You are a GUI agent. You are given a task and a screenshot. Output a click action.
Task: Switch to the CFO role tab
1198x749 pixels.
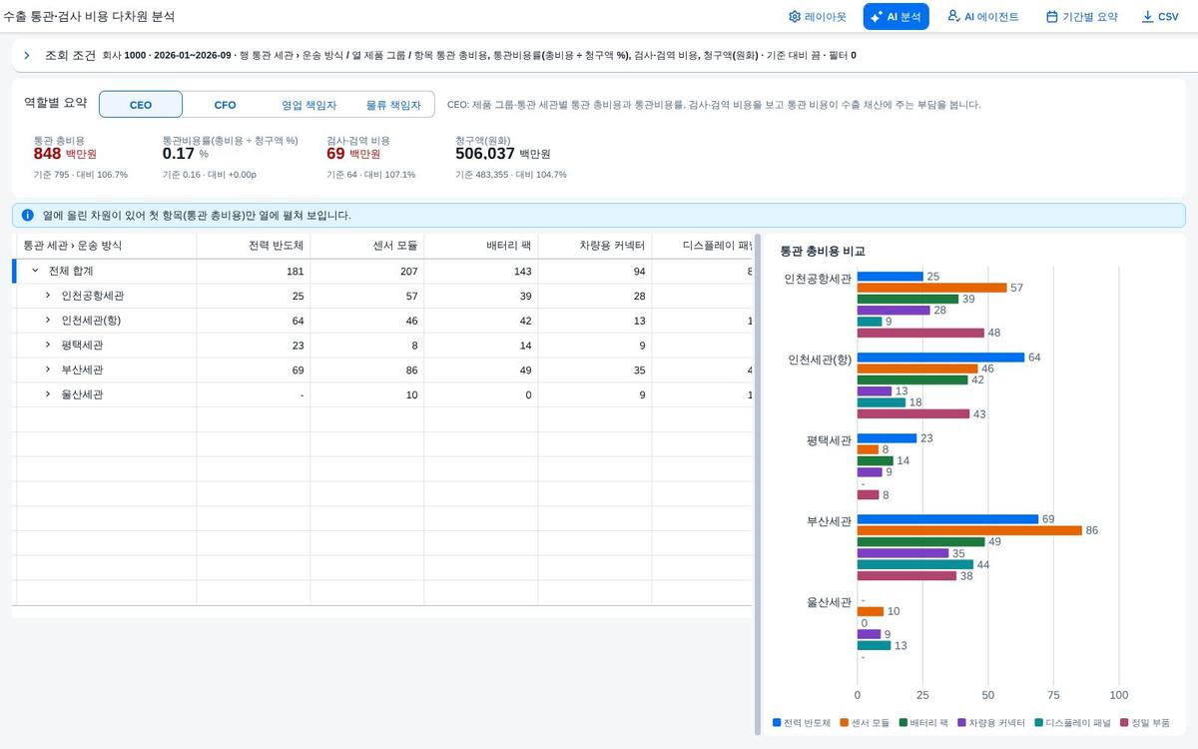[x=225, y=105]
